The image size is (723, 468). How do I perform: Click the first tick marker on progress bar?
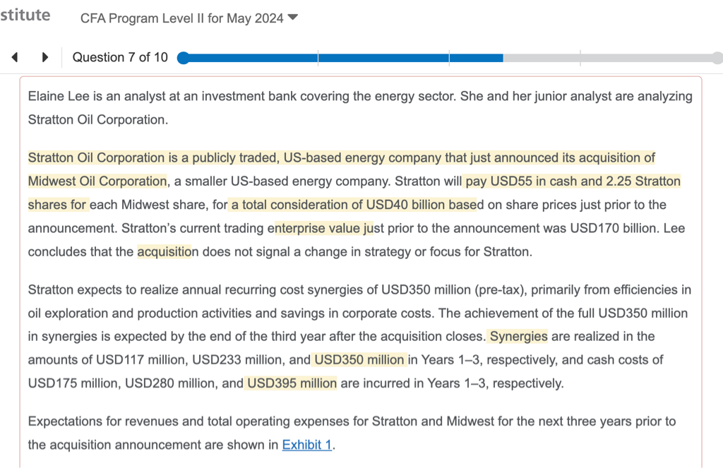point(318,58)
